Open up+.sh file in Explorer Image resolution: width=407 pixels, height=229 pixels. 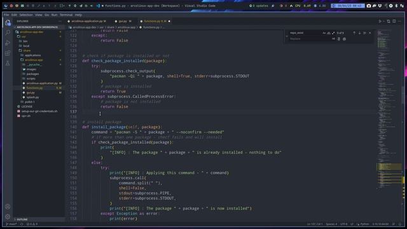pos(25,116)
